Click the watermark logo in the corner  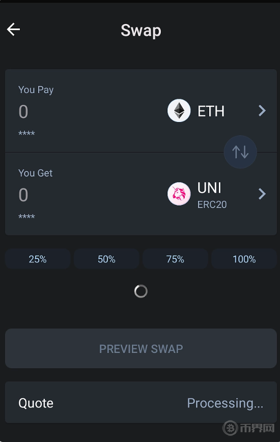(x=249, y=428)
